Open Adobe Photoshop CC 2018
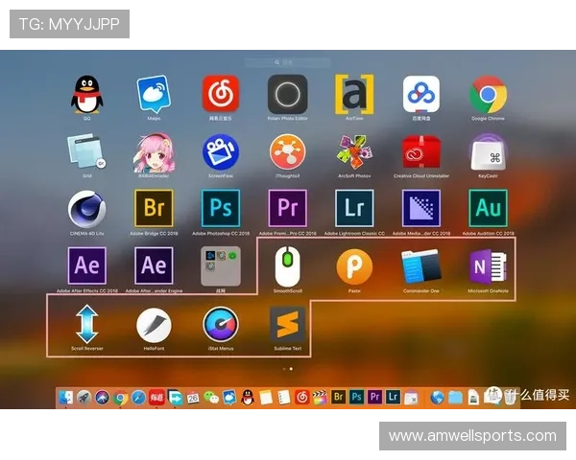 (220, 207)
